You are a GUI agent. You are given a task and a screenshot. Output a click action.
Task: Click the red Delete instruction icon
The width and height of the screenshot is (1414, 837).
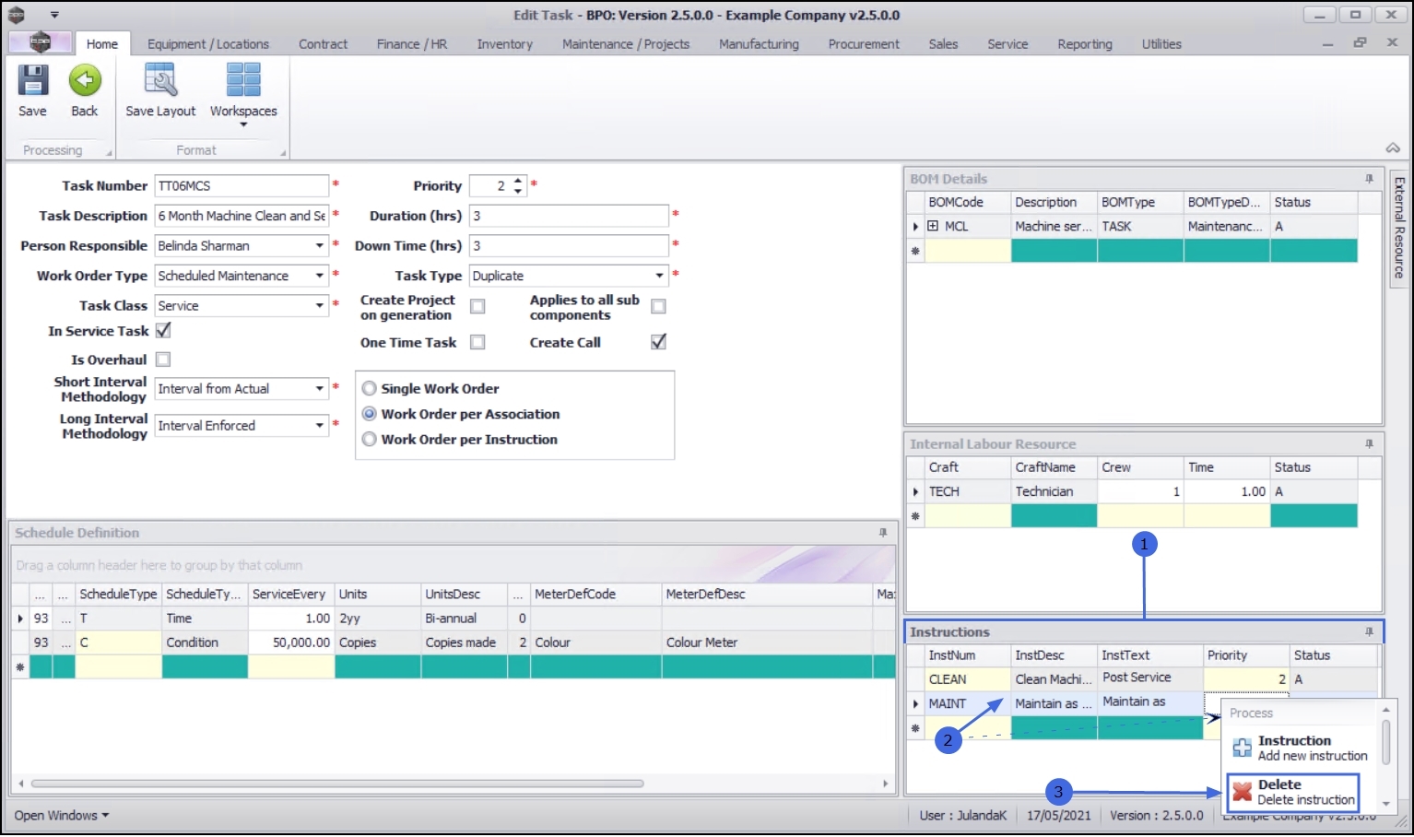1243,792
